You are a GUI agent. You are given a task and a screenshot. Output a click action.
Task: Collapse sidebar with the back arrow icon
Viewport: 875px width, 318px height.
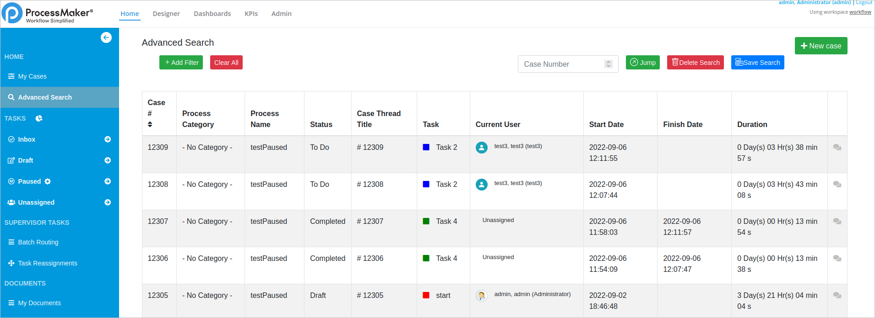(x=106, y=37)
